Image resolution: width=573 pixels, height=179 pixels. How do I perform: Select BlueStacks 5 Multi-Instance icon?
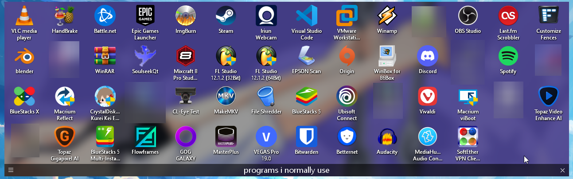105,137
